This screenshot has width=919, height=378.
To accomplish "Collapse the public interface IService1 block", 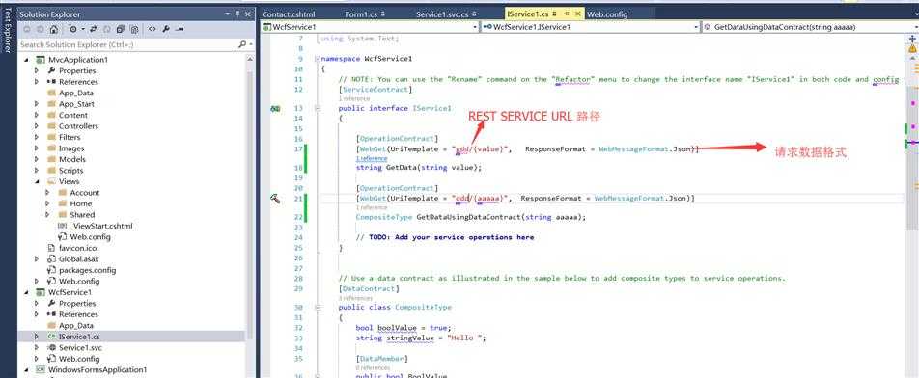I will [317, 108].
